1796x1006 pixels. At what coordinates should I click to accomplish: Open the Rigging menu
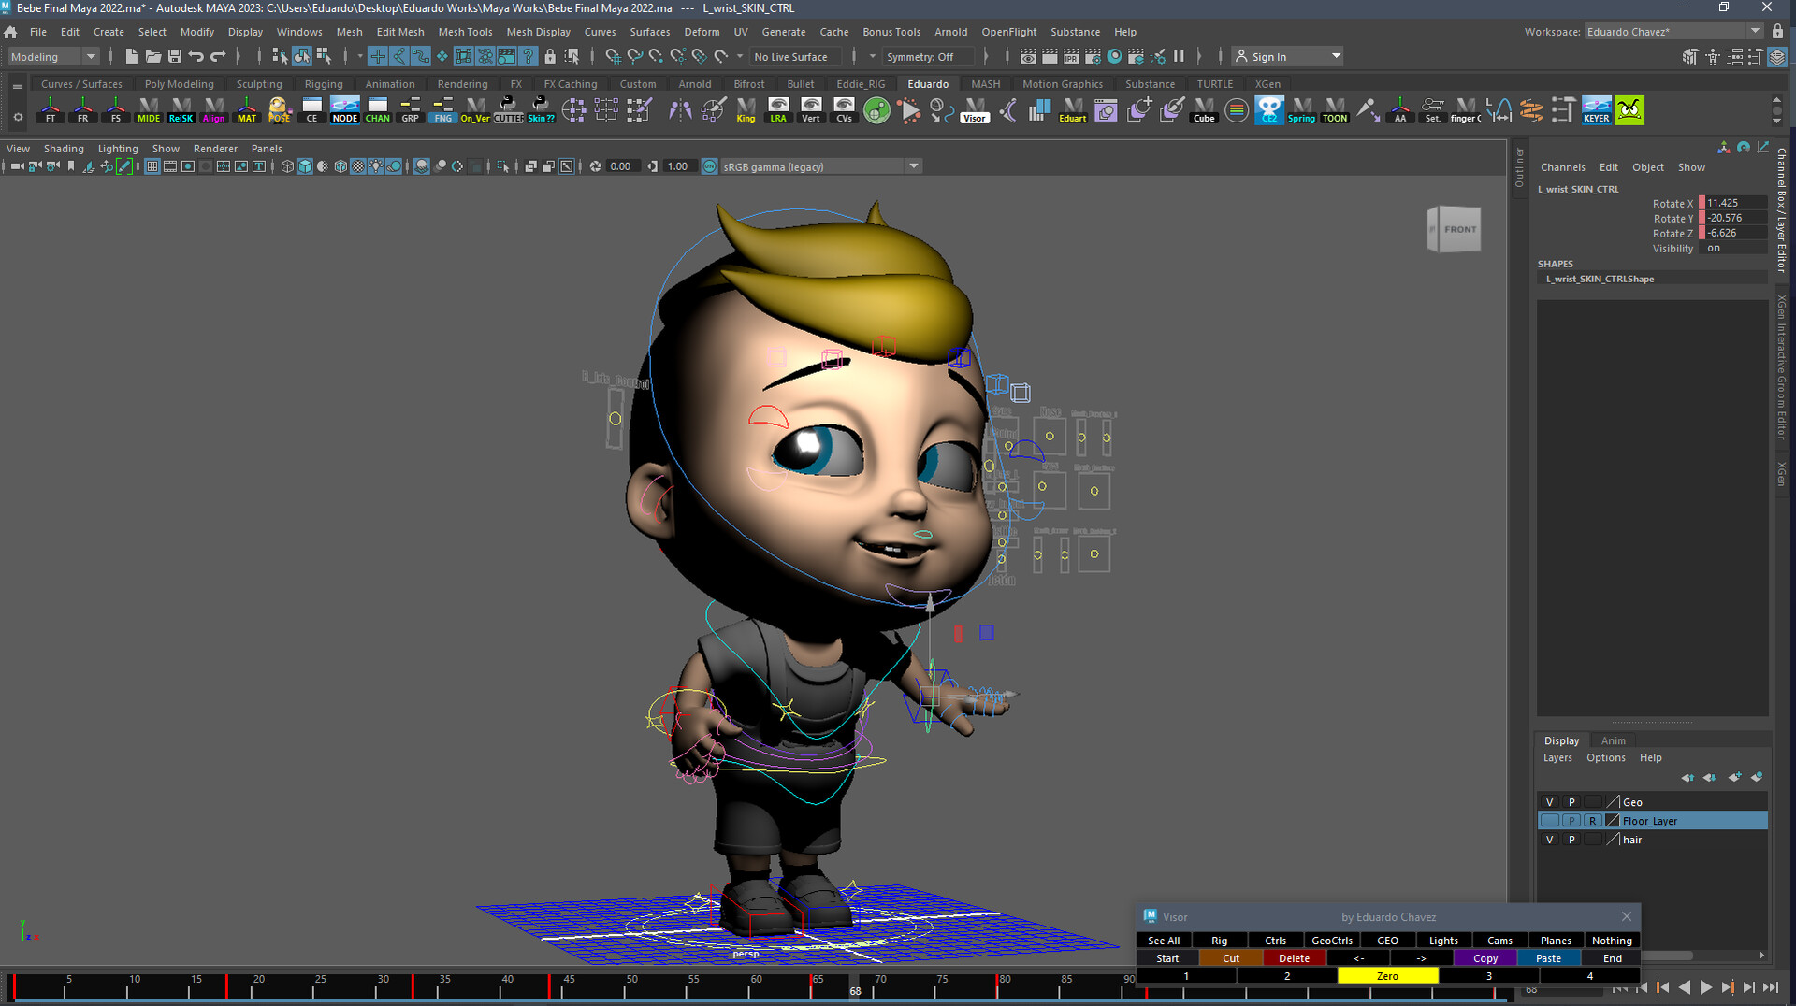(324, 83)
